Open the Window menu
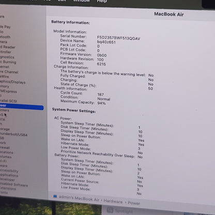 click(81, 1)
